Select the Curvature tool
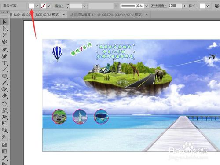Viewport: 220px width, 165px height. tap(4, 56)
